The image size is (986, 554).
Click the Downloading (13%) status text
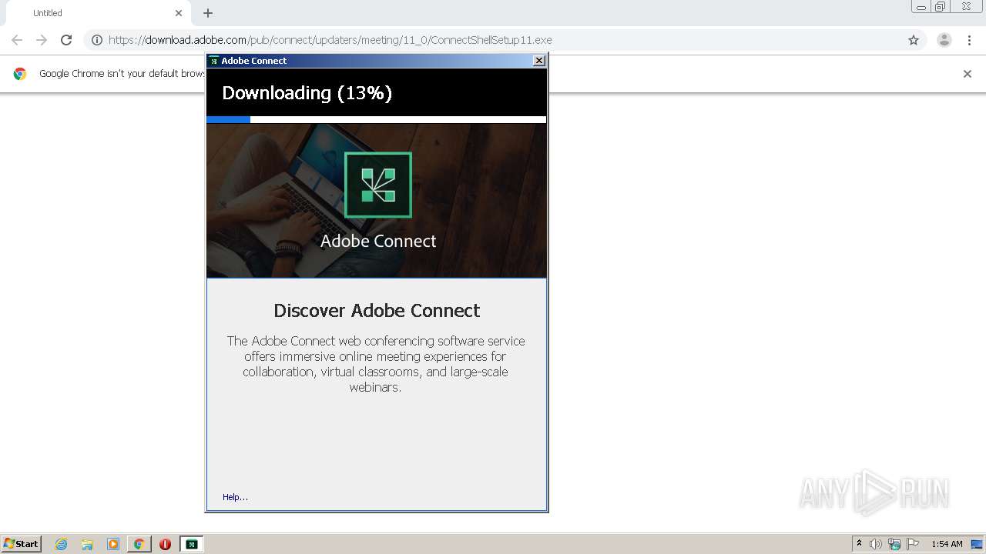coord(307,93)
